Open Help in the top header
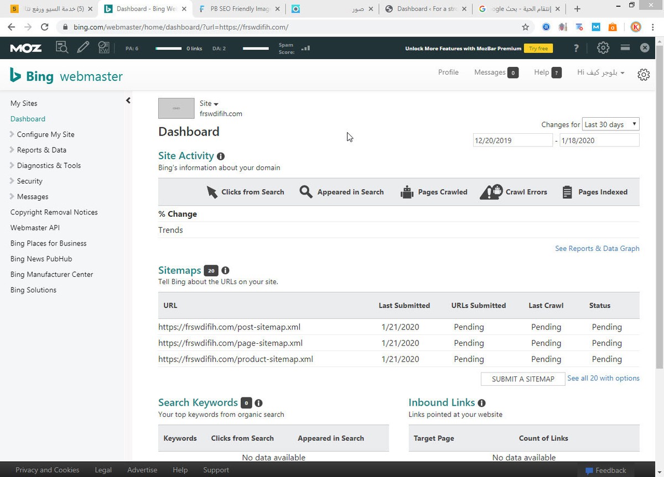The image size is (664, 477). coord(547,72)
